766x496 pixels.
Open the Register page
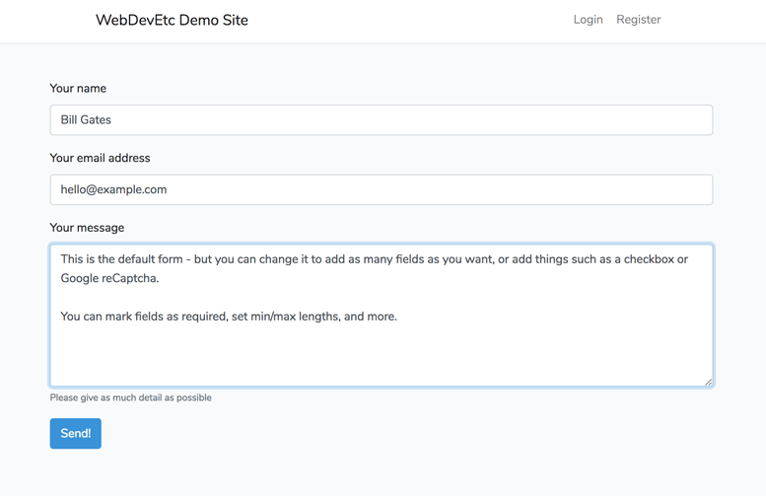pos(638,20)
